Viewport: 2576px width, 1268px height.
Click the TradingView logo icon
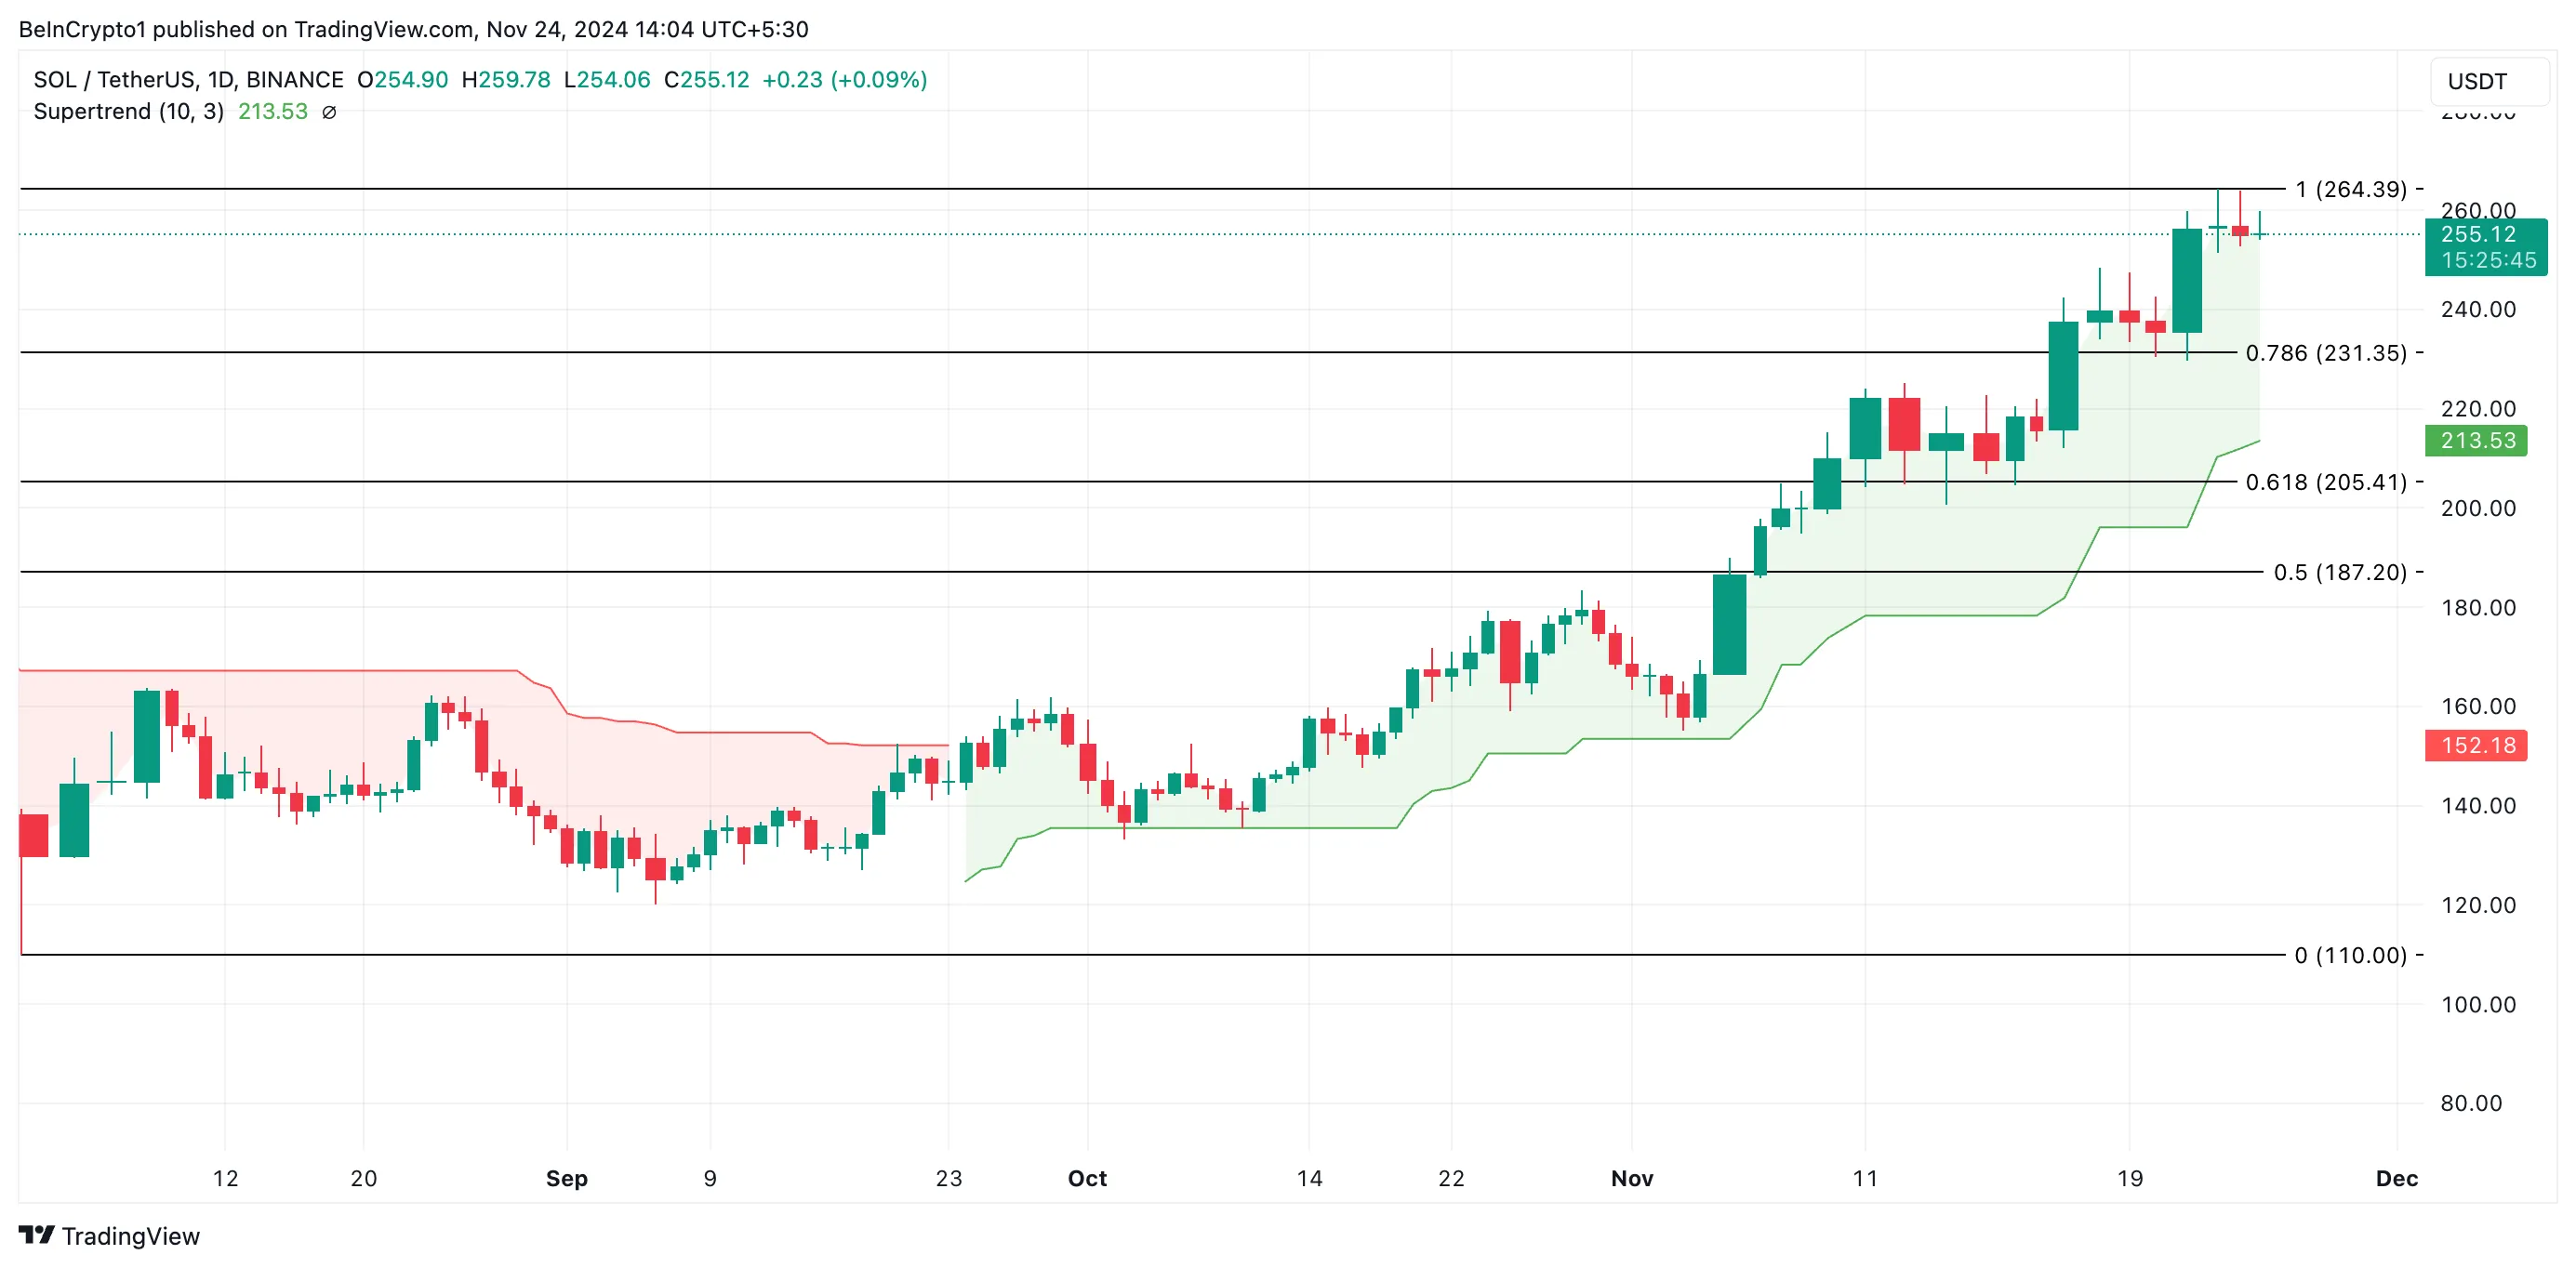click(x=36, y=1235)
